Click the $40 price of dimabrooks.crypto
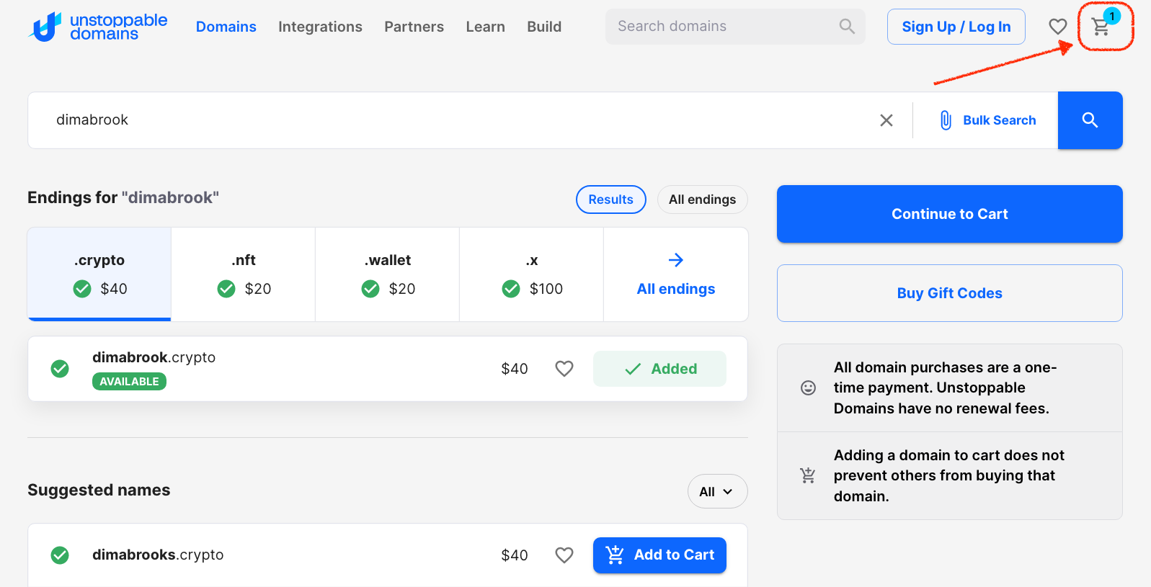1151x587 pixels. 515,555
